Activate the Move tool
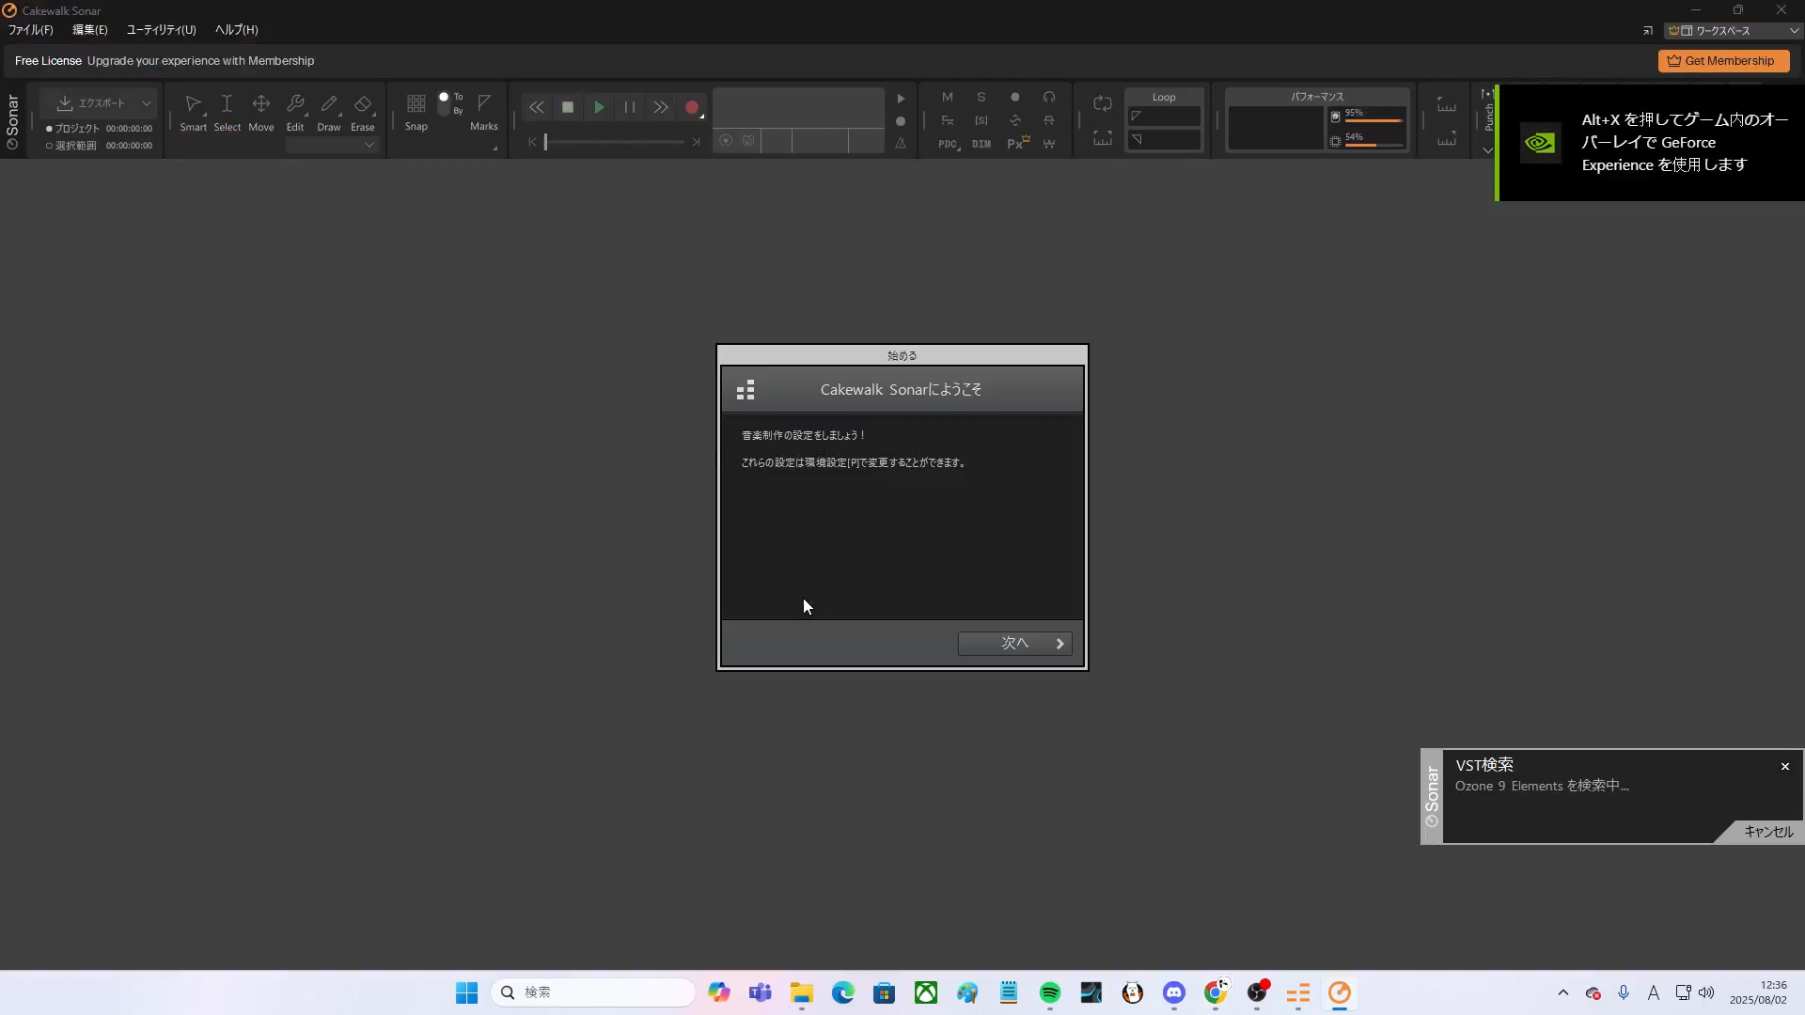1805x1015 pixels. 261,112
